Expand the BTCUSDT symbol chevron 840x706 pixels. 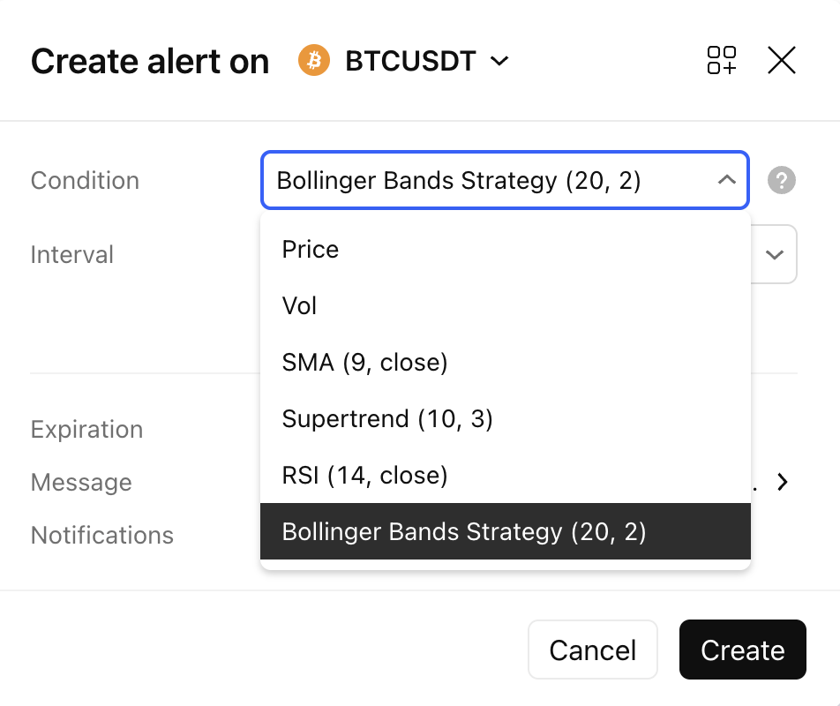[499, 61]
